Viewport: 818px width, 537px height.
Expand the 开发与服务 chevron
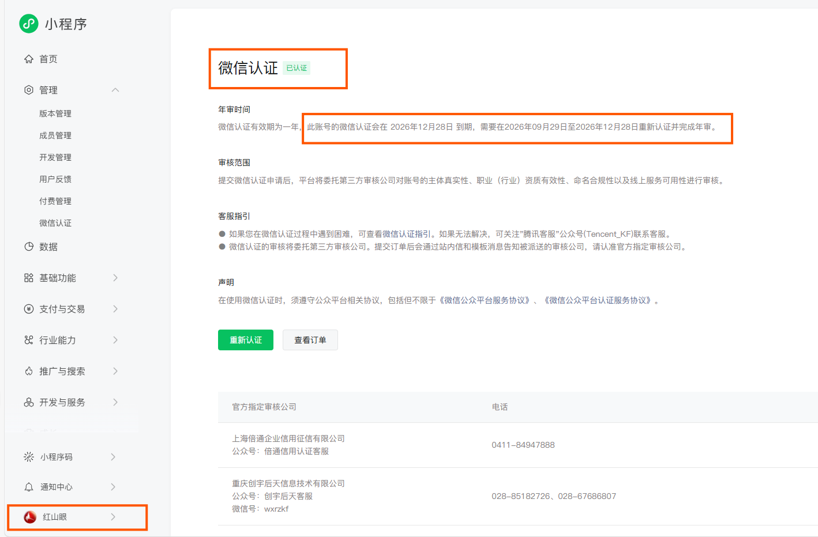point(115,402)
